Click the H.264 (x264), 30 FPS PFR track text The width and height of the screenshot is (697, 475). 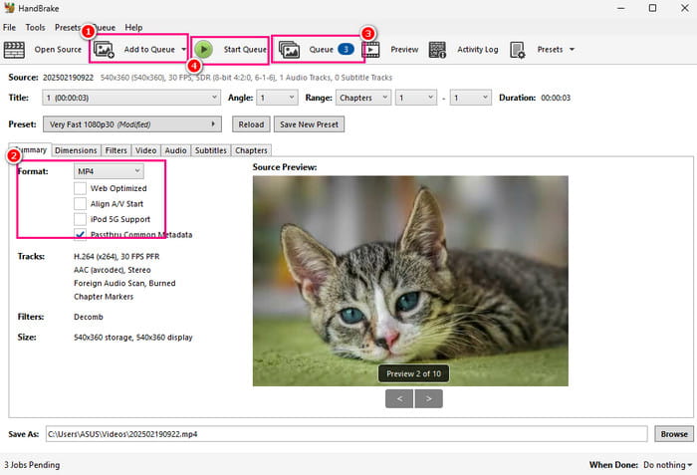(116, 256)
